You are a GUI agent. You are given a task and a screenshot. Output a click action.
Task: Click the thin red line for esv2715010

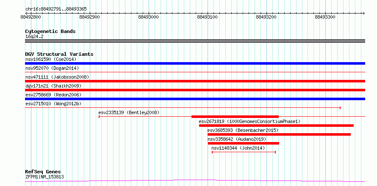pyautogui.click(x=183, y=107)
